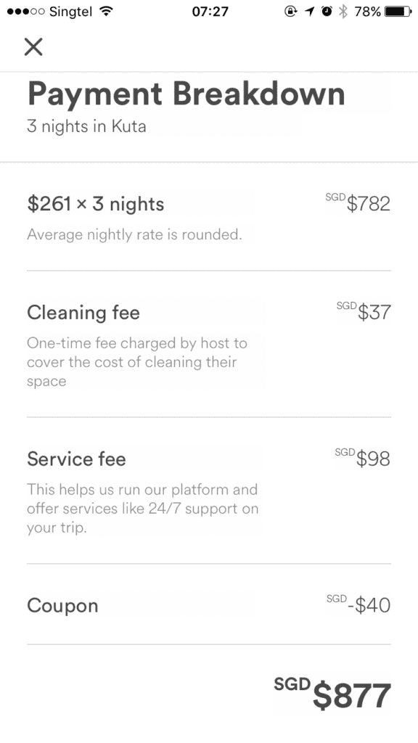Tap the Bluetooth status icon
Image resolution: width=418 pixels, height=743 pixels.
coord(343,12)
